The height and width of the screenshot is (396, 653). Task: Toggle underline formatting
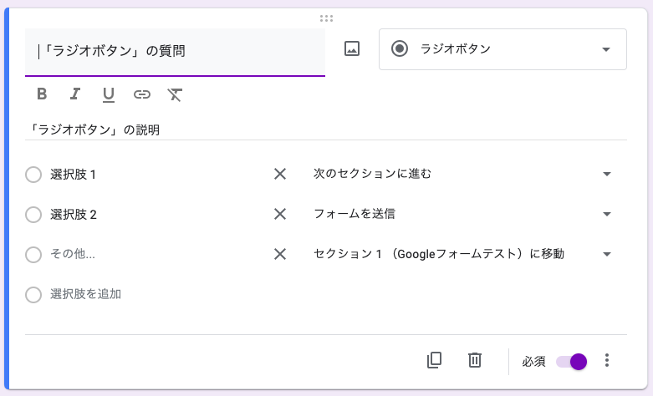tap(109, 94)
